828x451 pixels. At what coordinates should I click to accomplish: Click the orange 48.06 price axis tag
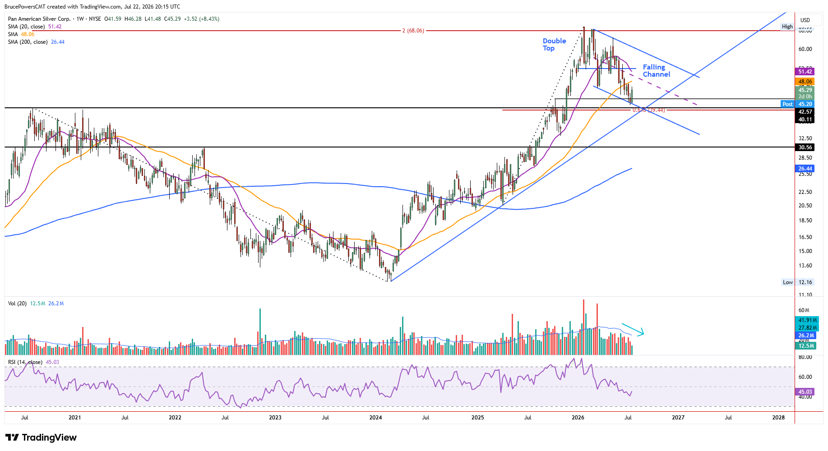tap(805, 82)
